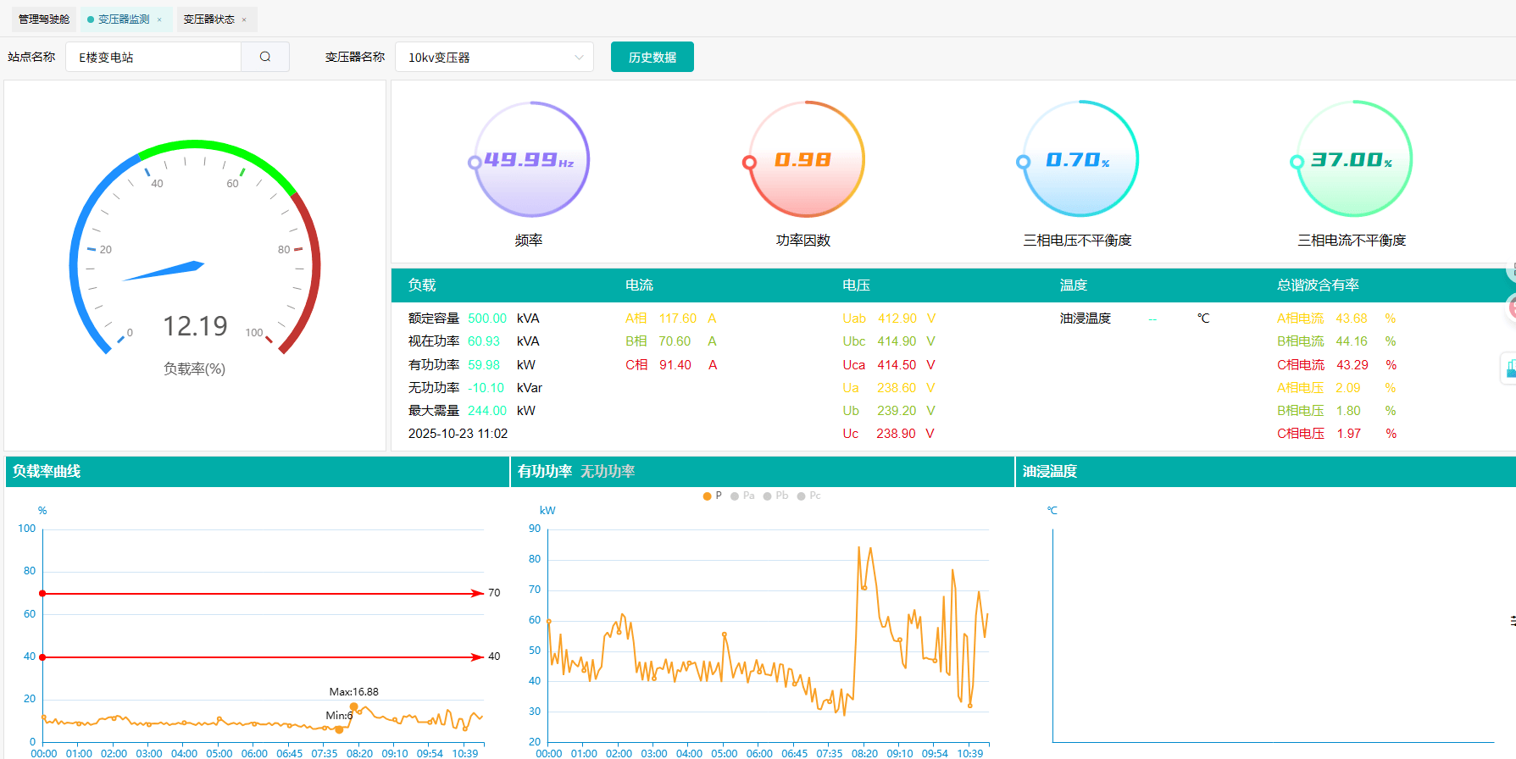The width and height of the screenshot is (1516, 759).
Task: Switch to 变压器状态 tab
Action: (x=208, y=19)
